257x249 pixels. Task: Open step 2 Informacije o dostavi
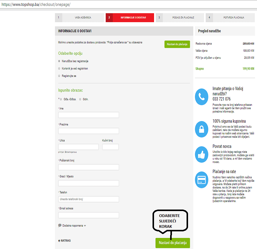[130, 18]
